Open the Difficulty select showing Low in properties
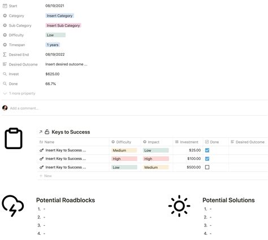 pos(55,35)
